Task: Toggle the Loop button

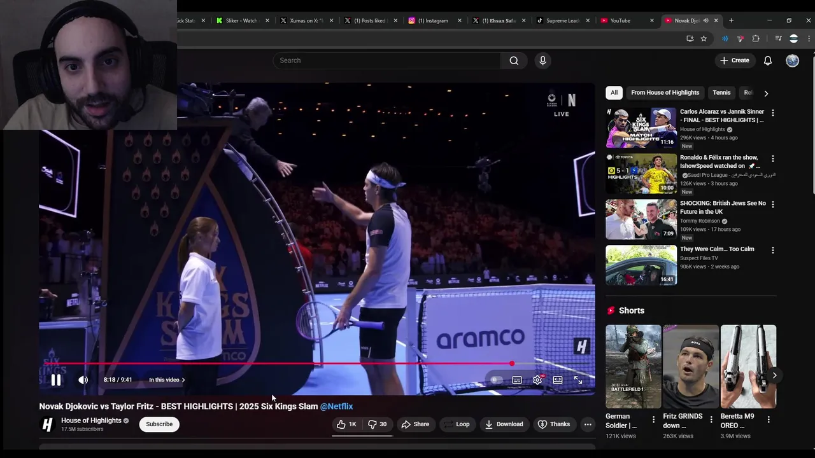Action: point(457,424)
